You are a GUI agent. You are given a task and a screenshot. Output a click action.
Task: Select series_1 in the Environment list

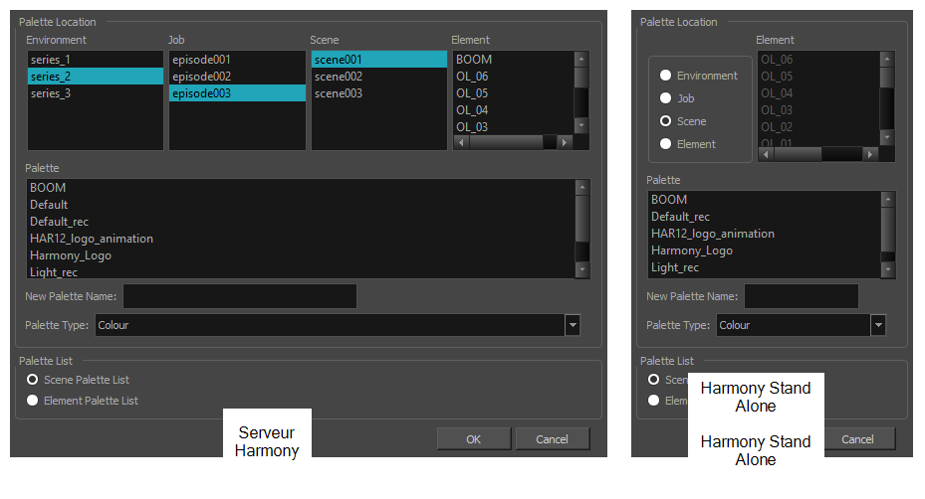pos(95,60)
